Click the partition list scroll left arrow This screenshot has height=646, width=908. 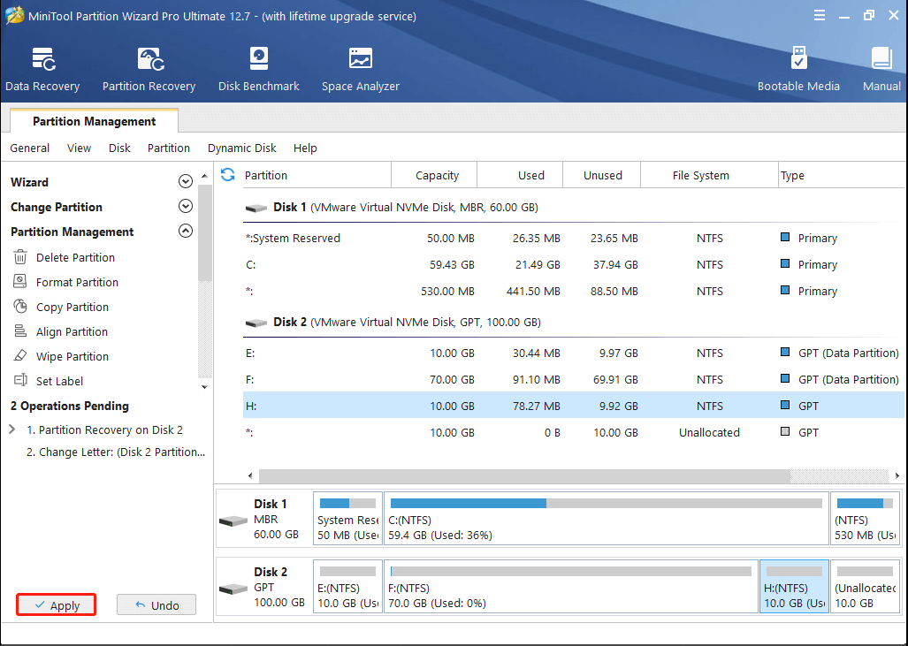click(x=250, y=475)
